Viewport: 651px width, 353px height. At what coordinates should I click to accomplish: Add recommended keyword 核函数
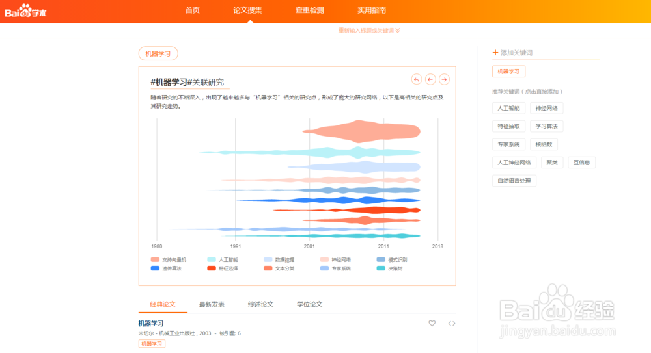point(544,144)
